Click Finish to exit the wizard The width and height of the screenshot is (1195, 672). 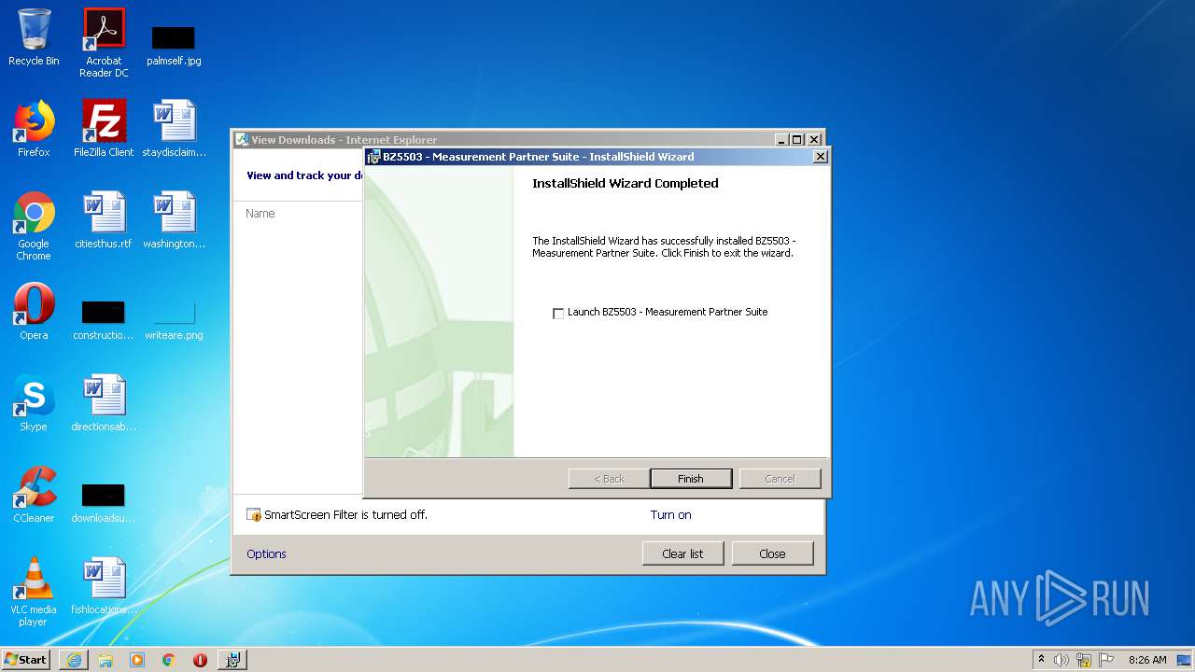pos(691,479)
